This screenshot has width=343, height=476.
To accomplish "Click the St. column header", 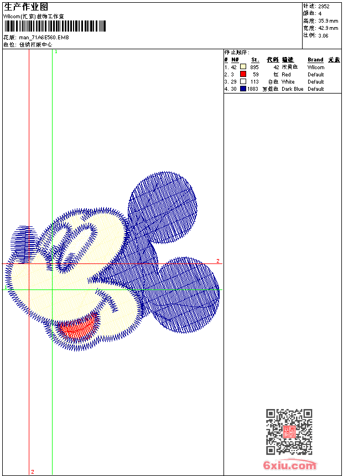I will 255,60.
